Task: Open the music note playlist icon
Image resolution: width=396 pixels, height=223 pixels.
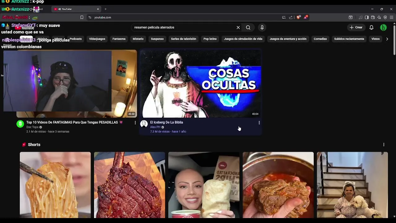Action: tap(360, 17)
